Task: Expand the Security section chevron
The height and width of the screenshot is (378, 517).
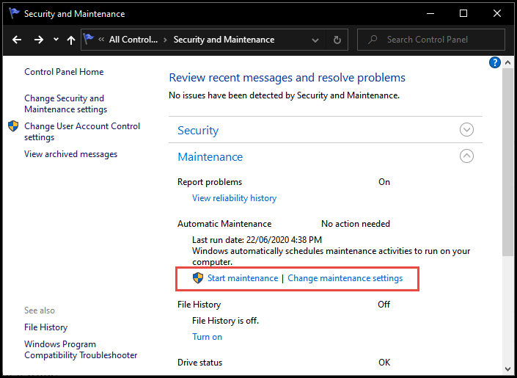Action: [466, 130]
